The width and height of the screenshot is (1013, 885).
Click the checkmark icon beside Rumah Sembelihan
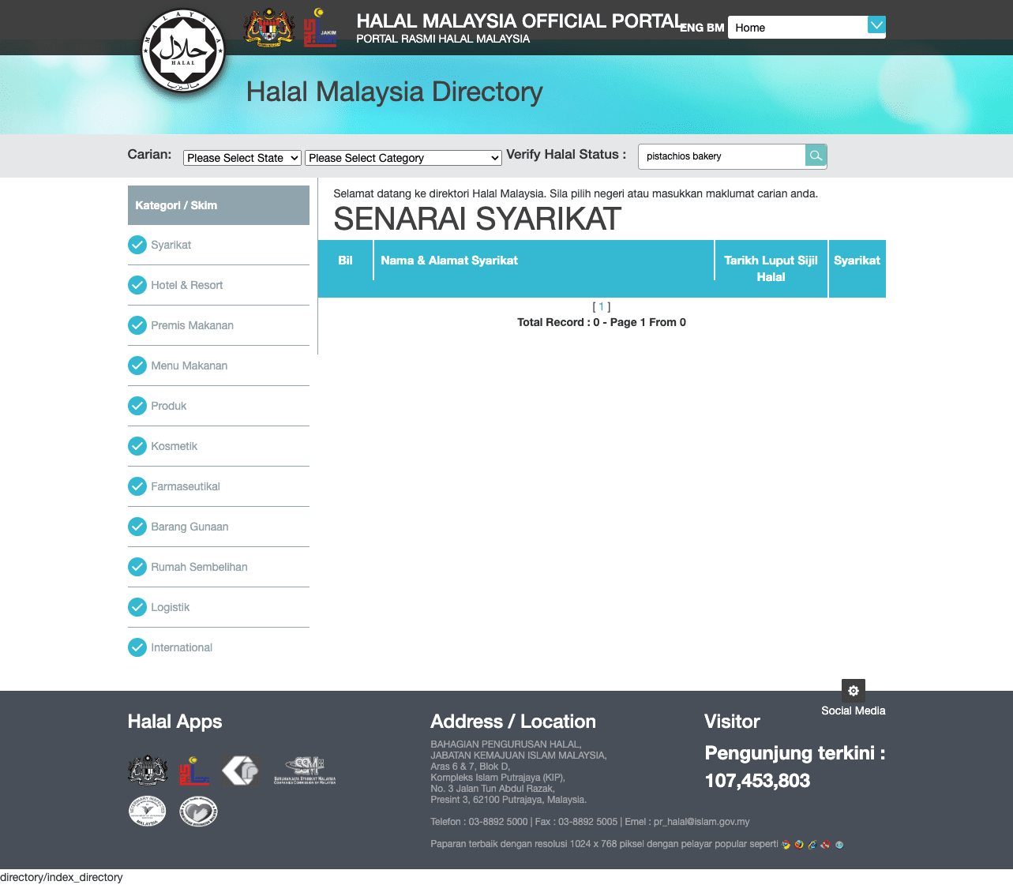[x=137, y=567]
